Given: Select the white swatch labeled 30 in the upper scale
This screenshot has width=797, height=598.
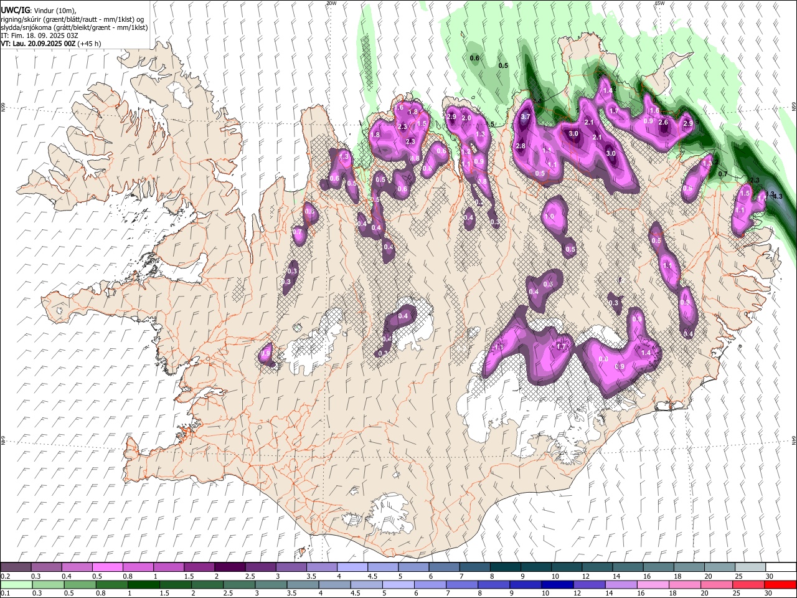Looking at the screenshot, I should [x=781, y=567].
